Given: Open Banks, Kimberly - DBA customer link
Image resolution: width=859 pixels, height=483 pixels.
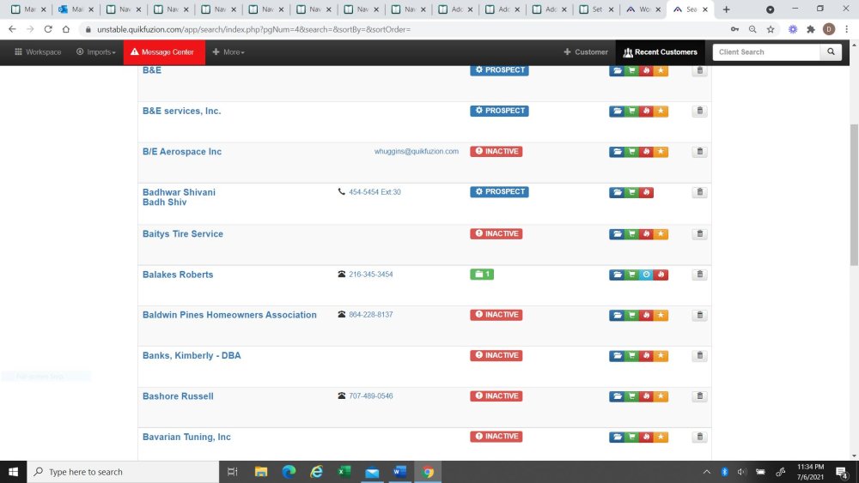Looking at the screenshot, I should [x=192, y=355].
